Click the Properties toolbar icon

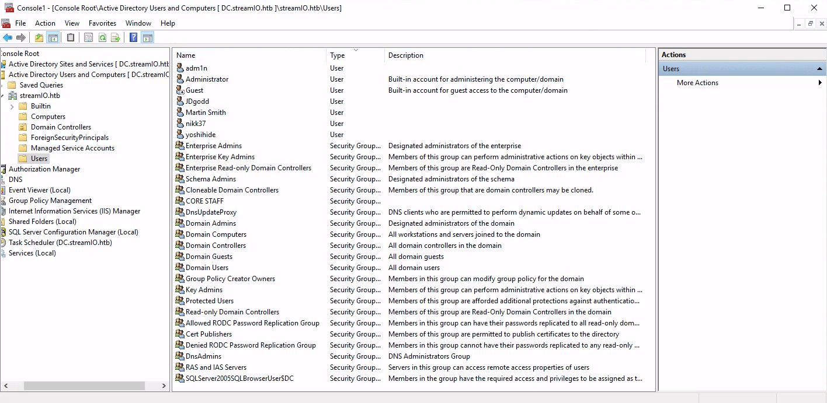(x=88, y=38)
